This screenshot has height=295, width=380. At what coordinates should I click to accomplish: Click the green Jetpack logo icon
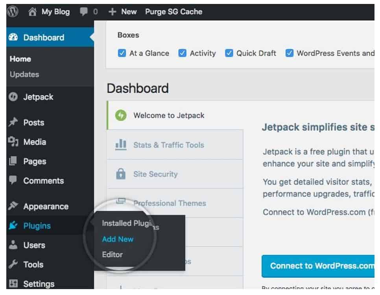coord(121,115)
